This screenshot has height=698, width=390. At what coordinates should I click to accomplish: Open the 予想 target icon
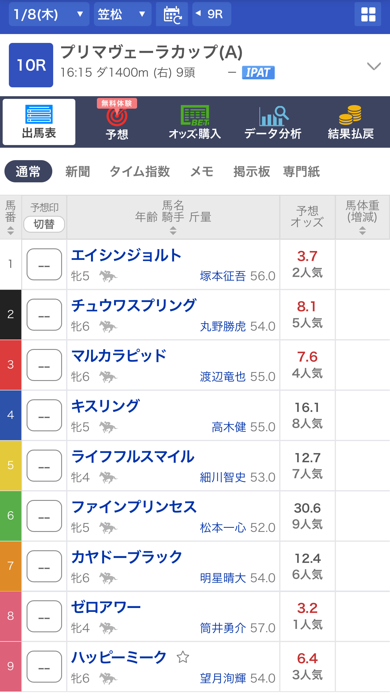coord(117,117)
